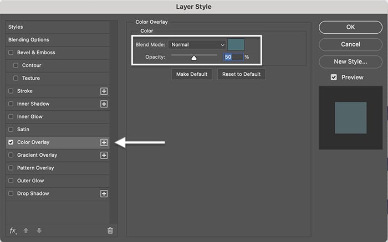Click the Make Default button
The height and width of the screenshot is (242, 388).
(192, 74)
